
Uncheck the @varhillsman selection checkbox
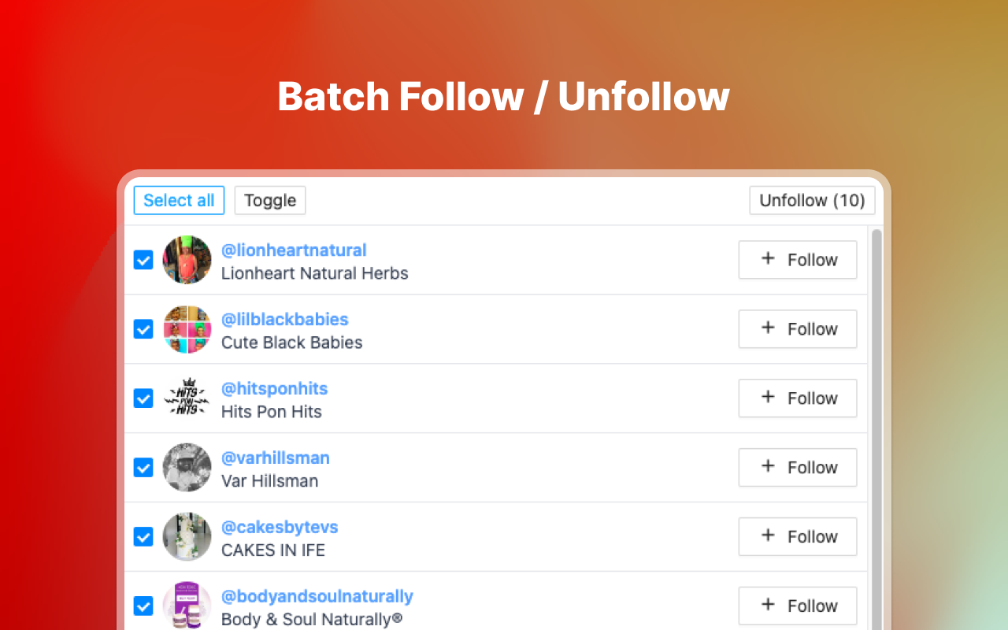point(143,467)
